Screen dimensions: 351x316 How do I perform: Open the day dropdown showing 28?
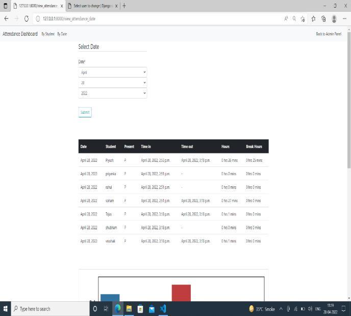(x=113, y=83)
